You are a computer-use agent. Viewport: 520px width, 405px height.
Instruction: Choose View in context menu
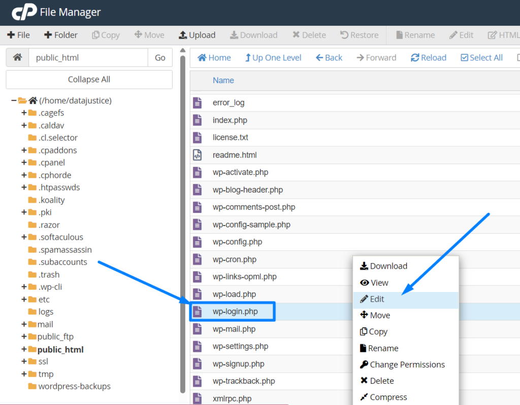pyautogui.click(x=406, y=283)
